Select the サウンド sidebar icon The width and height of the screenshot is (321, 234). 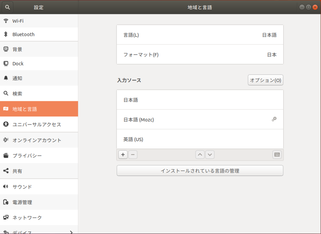6,187
